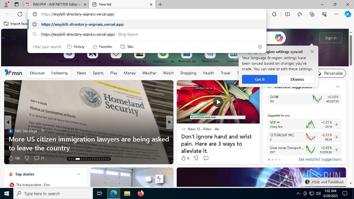This screenshot has height=199, width=354.
Task: Choose the Bing Search suggestion row
Action: coord(147,34)
